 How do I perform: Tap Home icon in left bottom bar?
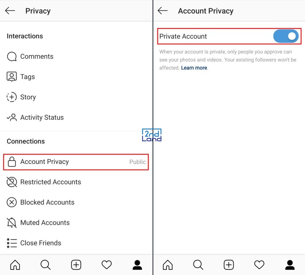coord(15,265)
